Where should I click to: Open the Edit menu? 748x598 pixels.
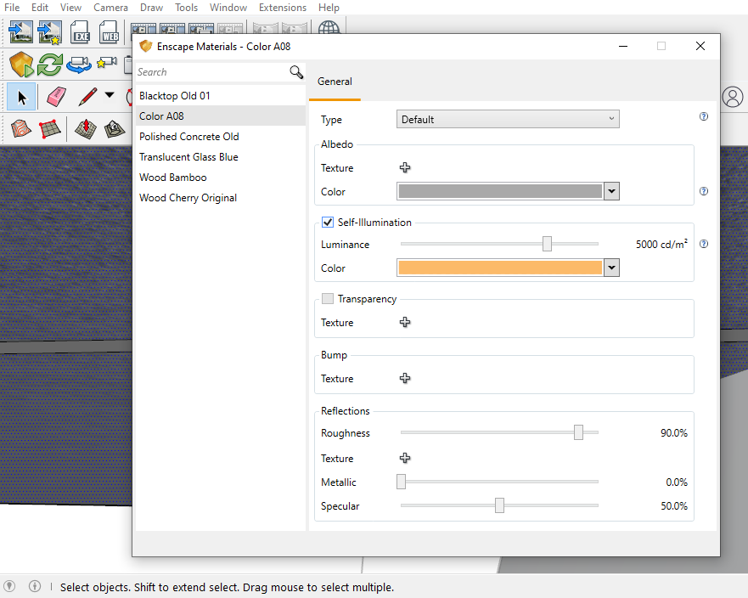click(x=40, y=8)
